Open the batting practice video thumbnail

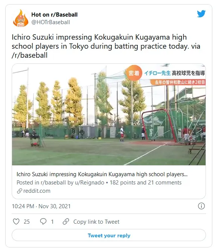[x=109, y=114]
